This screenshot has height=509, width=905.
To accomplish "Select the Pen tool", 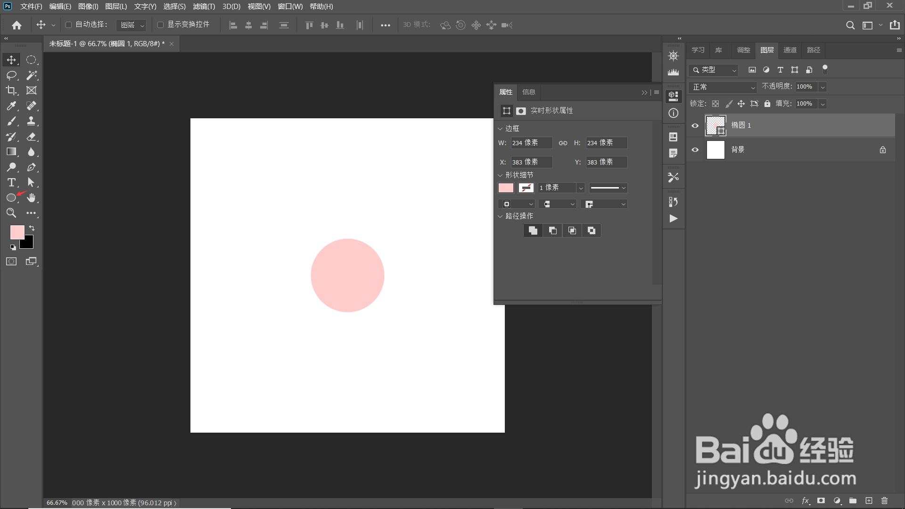I will coord(32,167).
